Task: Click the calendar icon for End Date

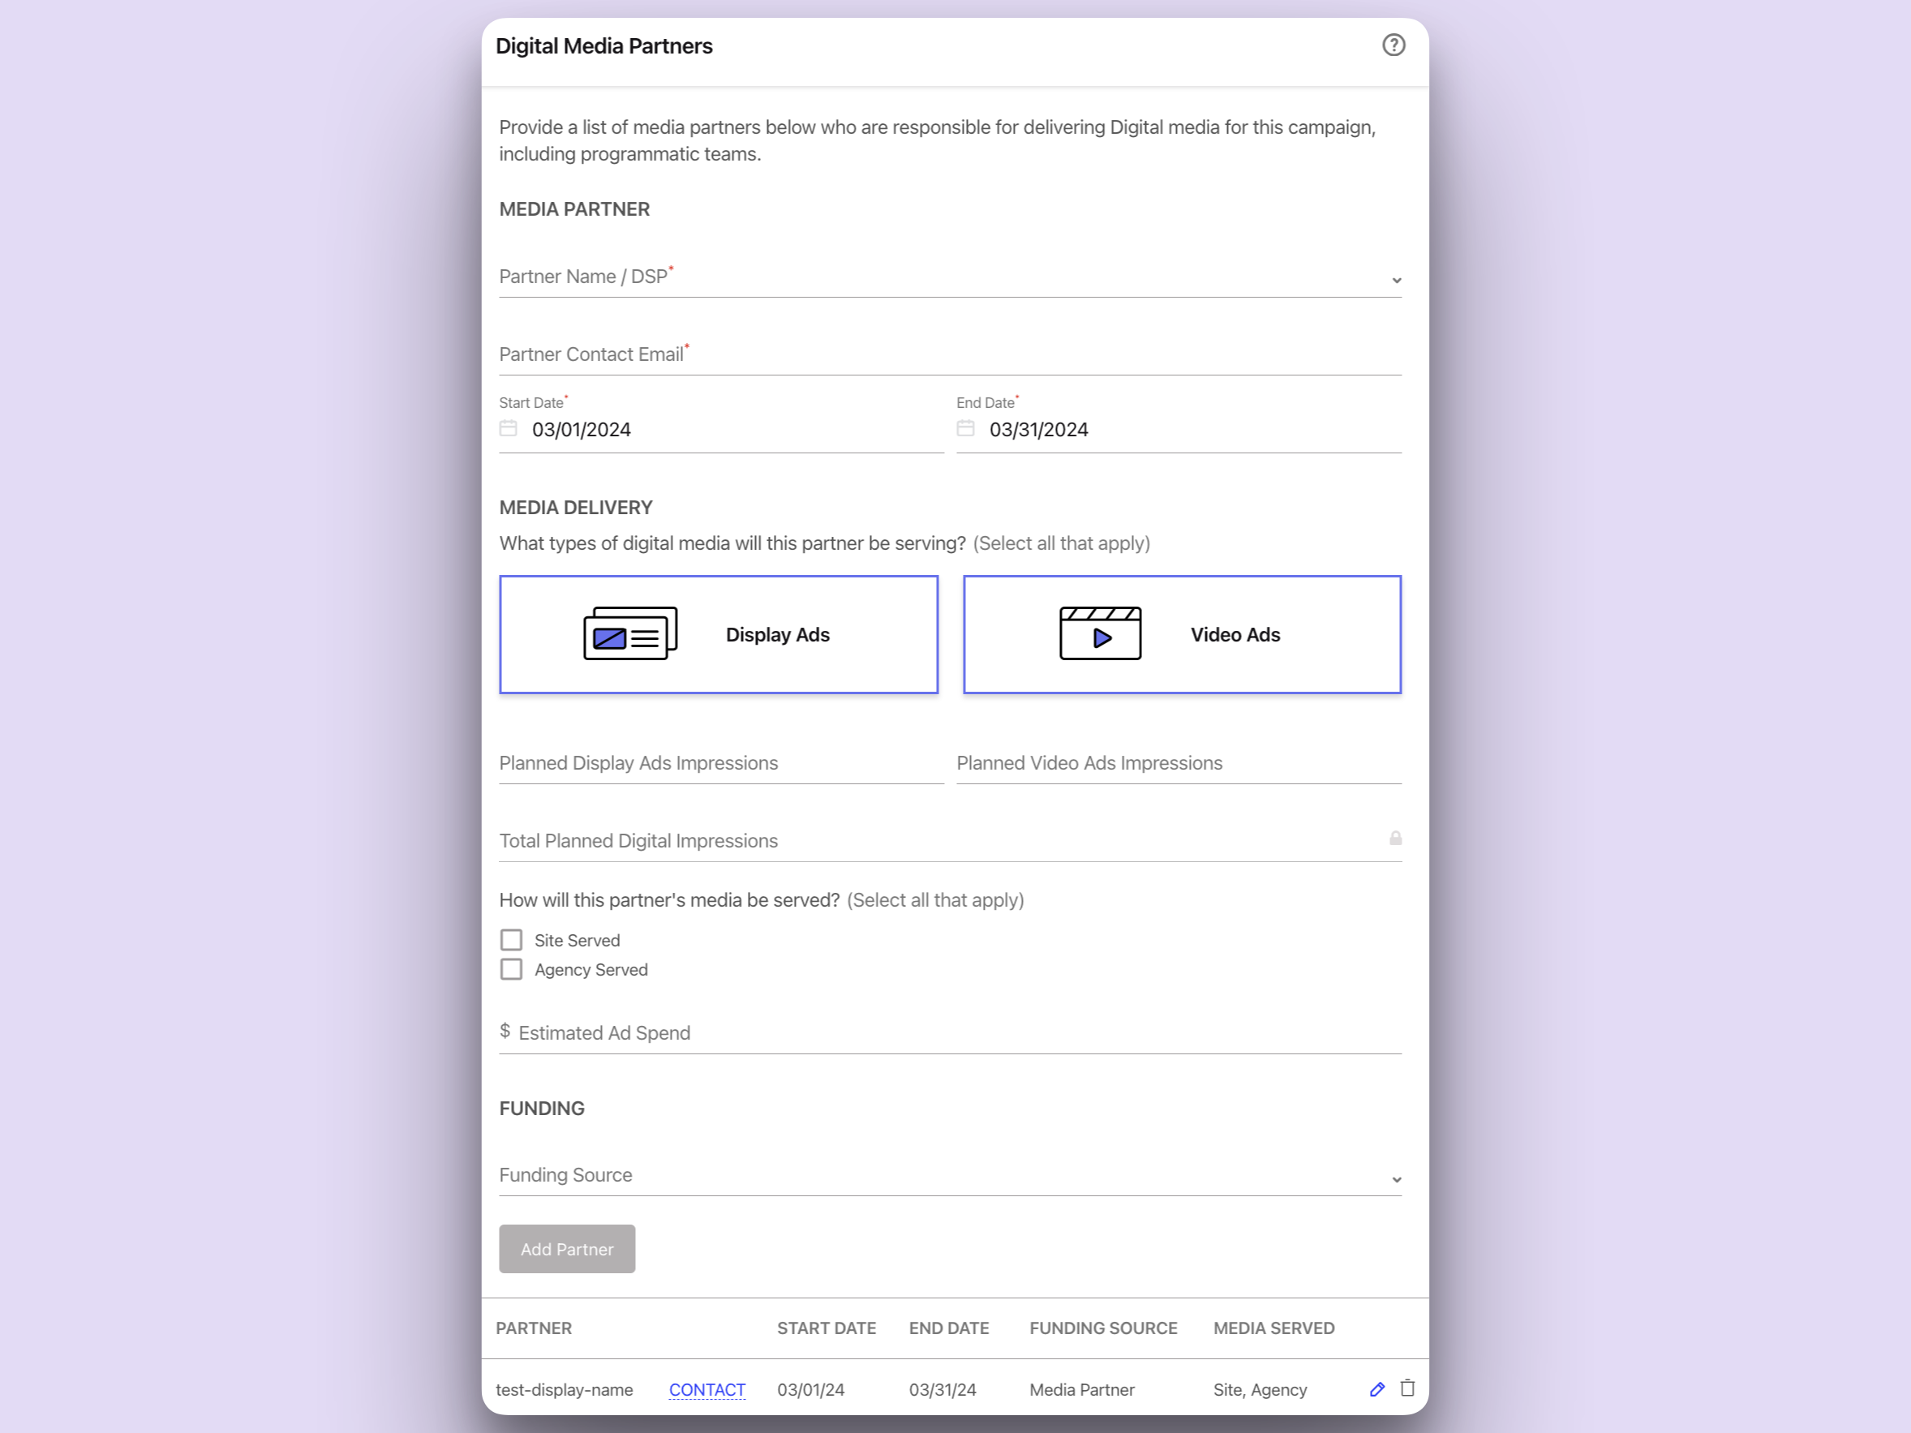Action: pyautogui.click(x=964, y=431)
